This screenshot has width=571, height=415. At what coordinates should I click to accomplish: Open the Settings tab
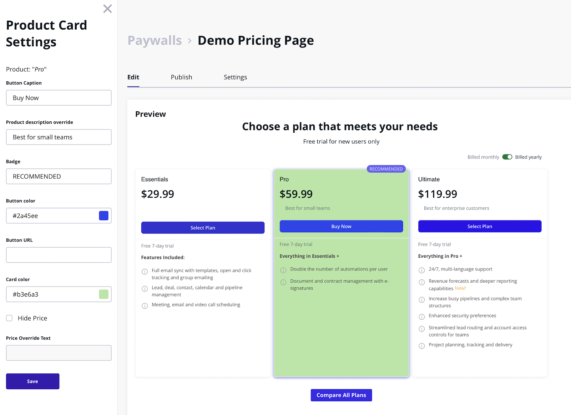(235, 77)
